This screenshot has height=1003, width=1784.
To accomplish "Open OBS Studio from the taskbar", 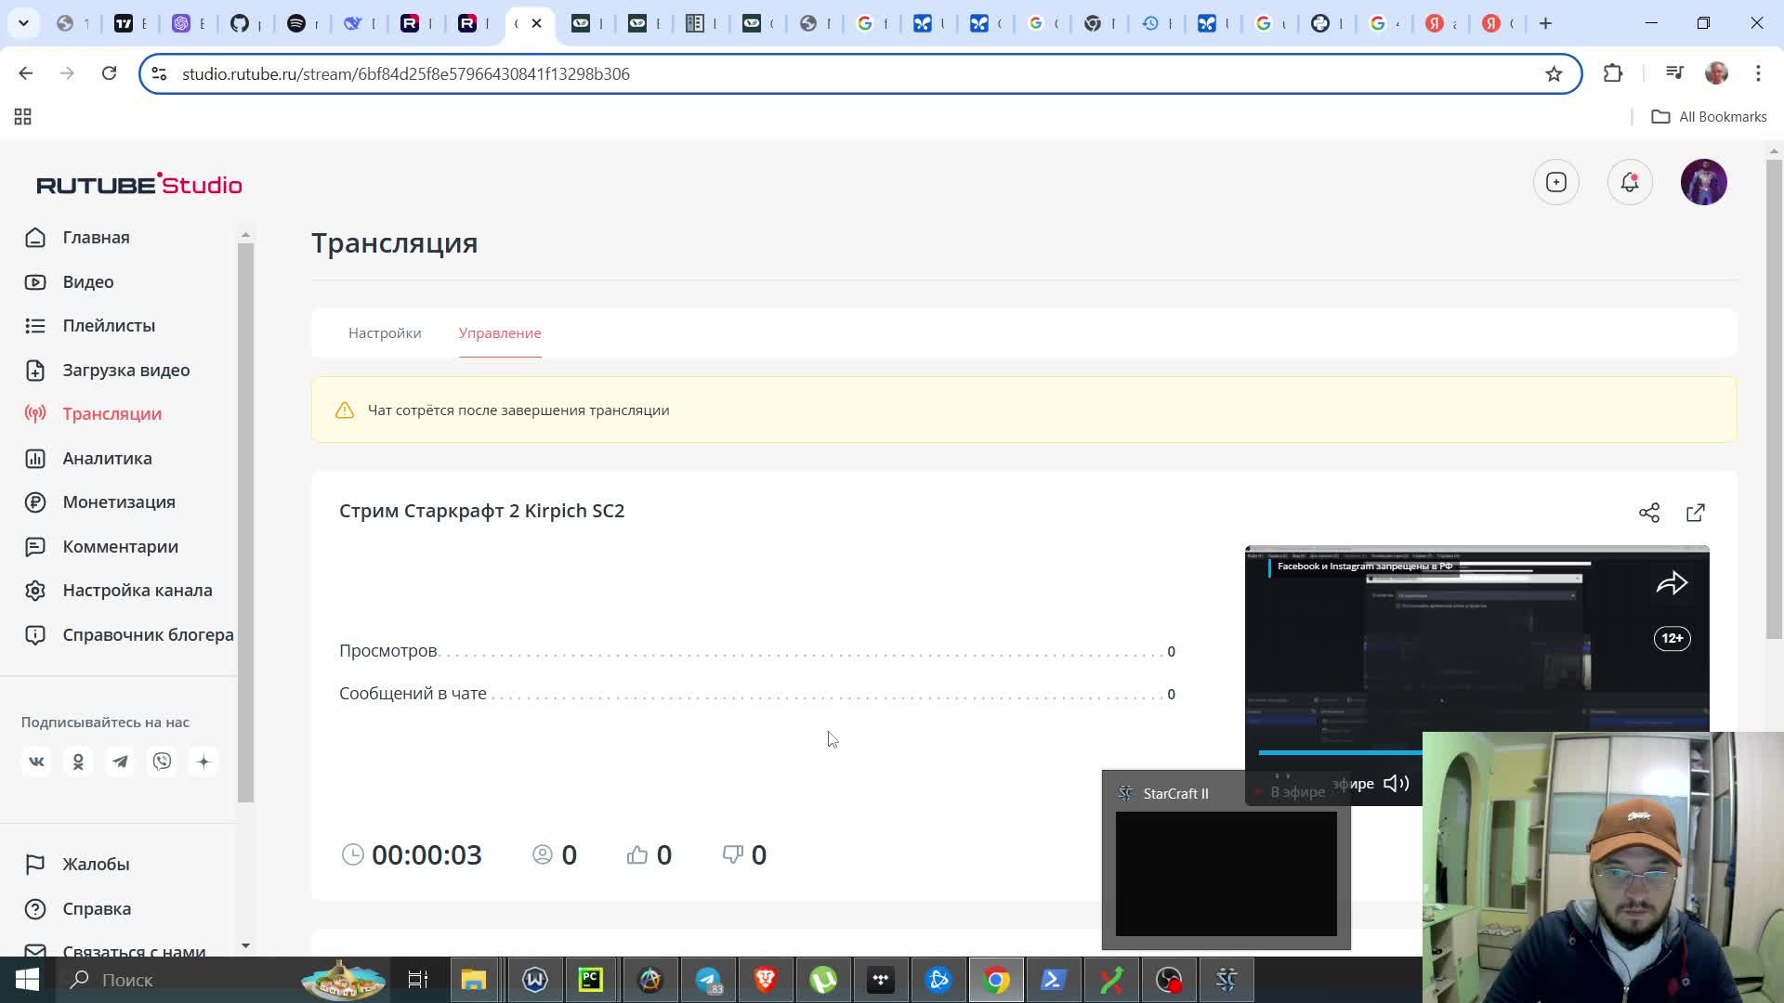I will [1169, 980].
